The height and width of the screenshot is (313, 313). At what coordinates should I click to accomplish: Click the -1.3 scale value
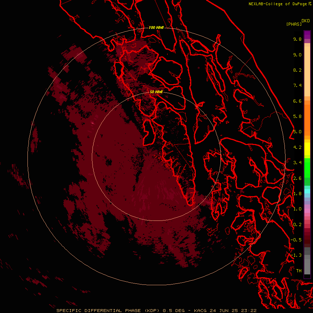(x=296, y=255)
